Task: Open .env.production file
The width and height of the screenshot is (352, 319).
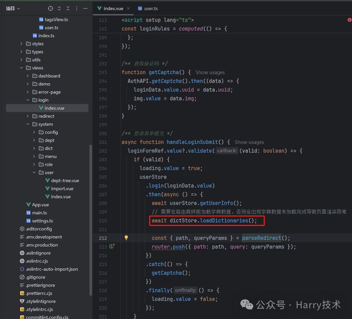Action: [39, 245]
